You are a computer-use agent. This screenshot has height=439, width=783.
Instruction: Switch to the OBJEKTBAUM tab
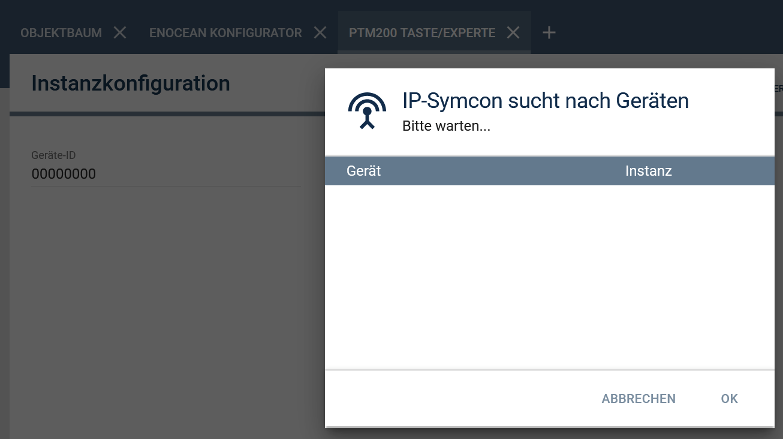pyautogui.click(x=61, y=33)
